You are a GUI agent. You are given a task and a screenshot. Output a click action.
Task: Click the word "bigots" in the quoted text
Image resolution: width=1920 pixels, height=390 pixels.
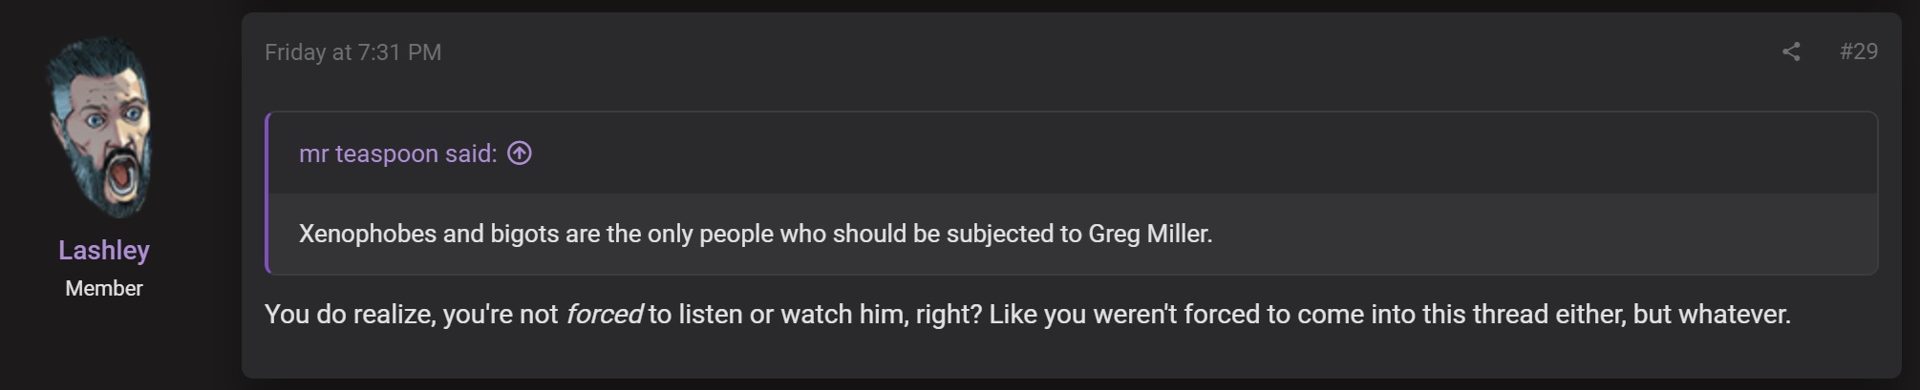pyautogui.click(x=524, y=234)
